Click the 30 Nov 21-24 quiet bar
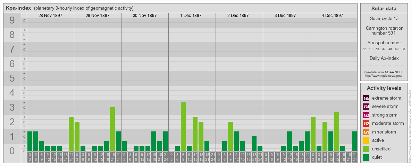This screenshot has height=166, width=411. 166,141
